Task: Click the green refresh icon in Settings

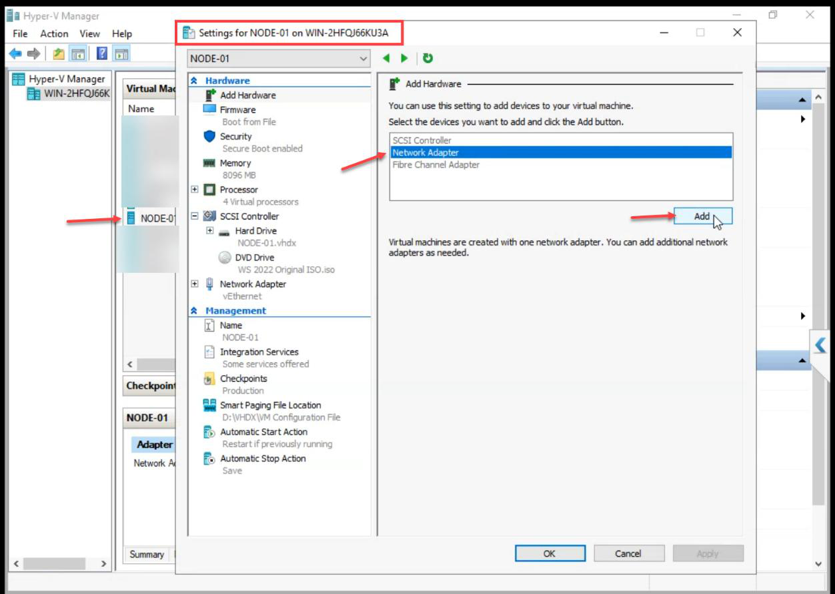Action: 428,59
